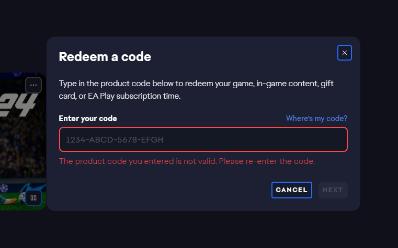398x248 pixels.
Task: Click the CANCEL button
Action: (x=292, y=190)
